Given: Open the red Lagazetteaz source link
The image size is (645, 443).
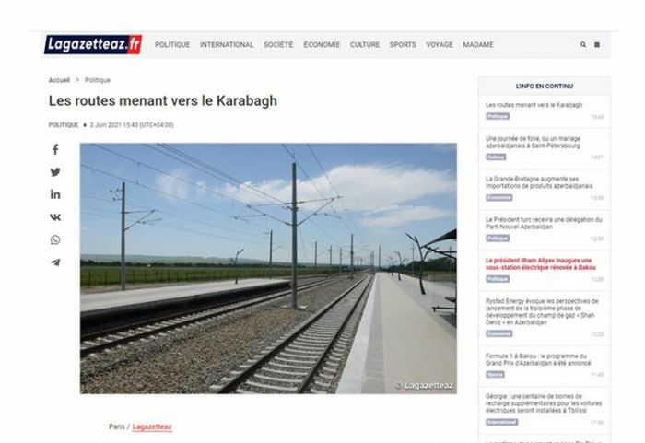Looking at the screenshot, I should tap(152, 427).
